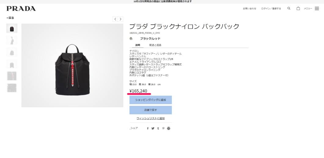Go to next product with right chevron
Image resolution: width=324 pixels, height=158 pixels.
point(120,19)
